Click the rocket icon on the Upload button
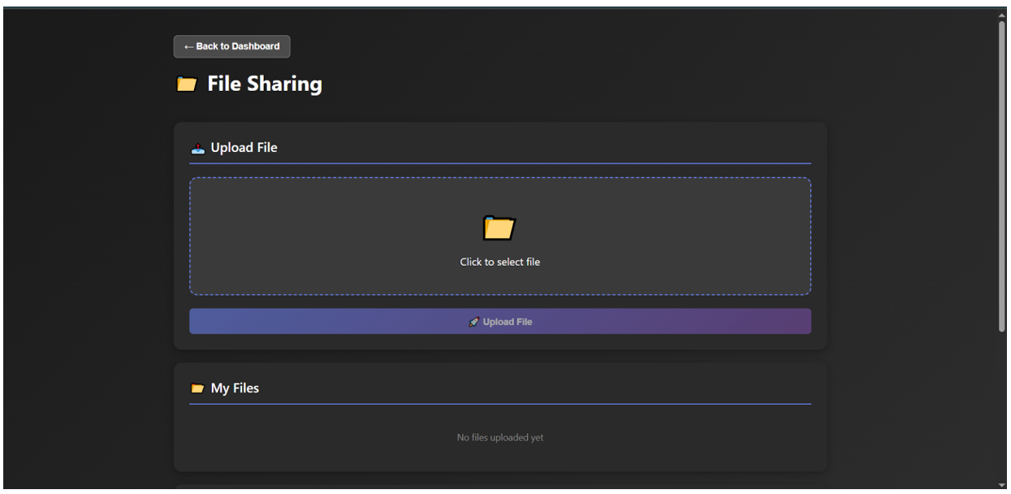 point(474,322)
